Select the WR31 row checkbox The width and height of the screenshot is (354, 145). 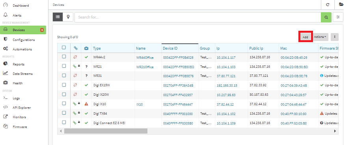coord(64,75)
